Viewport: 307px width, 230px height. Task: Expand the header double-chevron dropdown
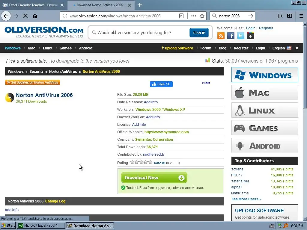coord(297,48)
